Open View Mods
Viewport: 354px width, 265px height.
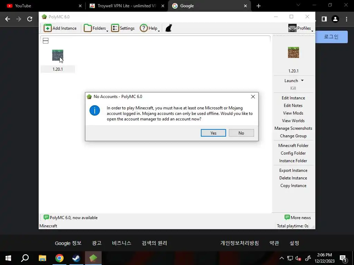tap(293, 113)
